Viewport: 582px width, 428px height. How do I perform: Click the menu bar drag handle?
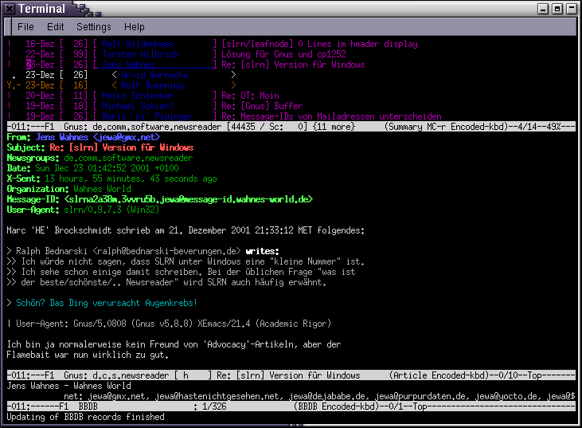(x=7, y=27)
